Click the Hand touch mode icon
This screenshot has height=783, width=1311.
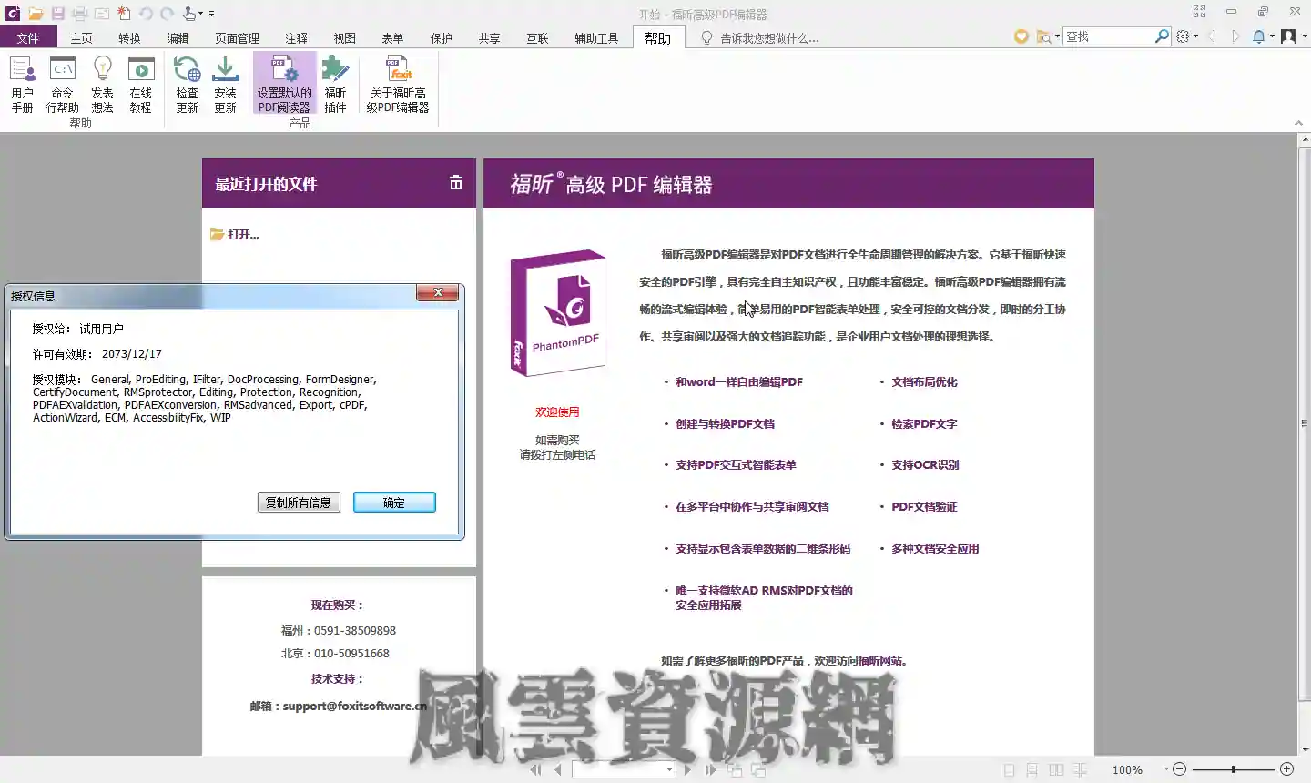pyautogui.click(x=188, y=14)
